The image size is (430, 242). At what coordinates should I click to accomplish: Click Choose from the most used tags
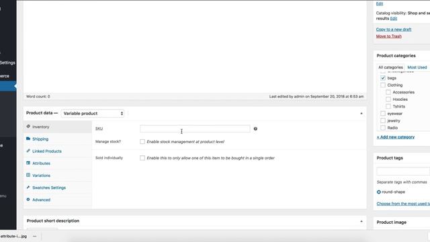tap(403, 204)
